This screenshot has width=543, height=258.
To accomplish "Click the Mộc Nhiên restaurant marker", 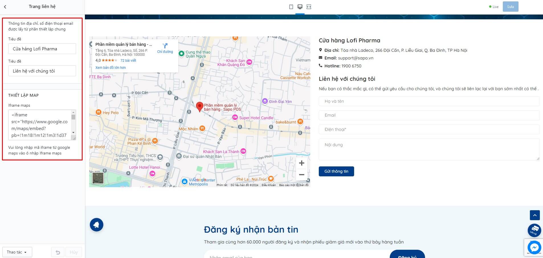I will (x=202, y=129).
